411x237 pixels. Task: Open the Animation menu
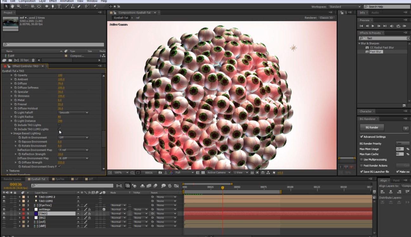(x=67, y=1)
